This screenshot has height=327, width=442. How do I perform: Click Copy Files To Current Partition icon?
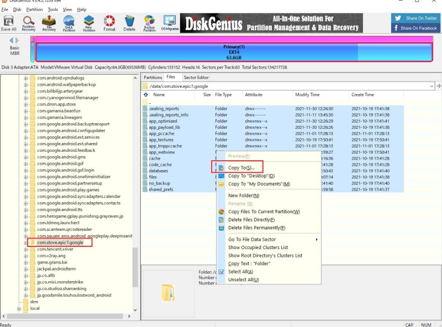(222, 212)
